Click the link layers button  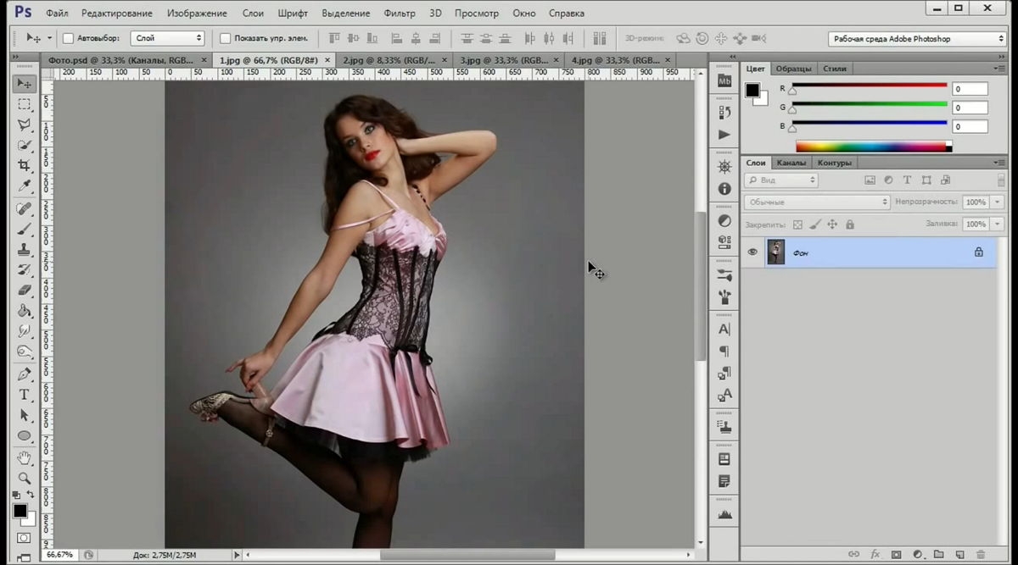click(x=854, y=555)
